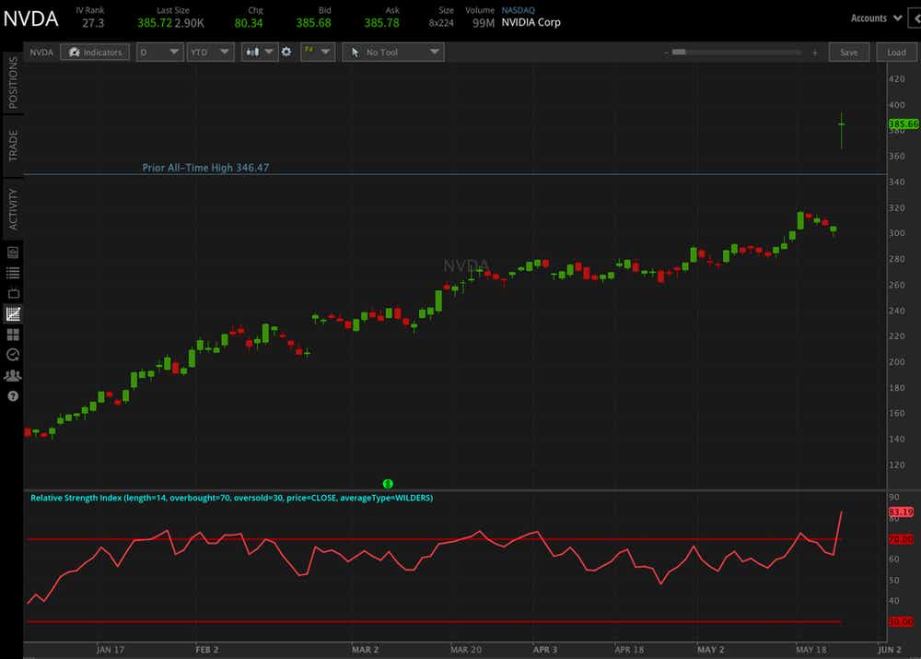Open the chart settings gear icon
Image resolution: width=921 pixels, height=659 pixels.
[x=286, y=52]
